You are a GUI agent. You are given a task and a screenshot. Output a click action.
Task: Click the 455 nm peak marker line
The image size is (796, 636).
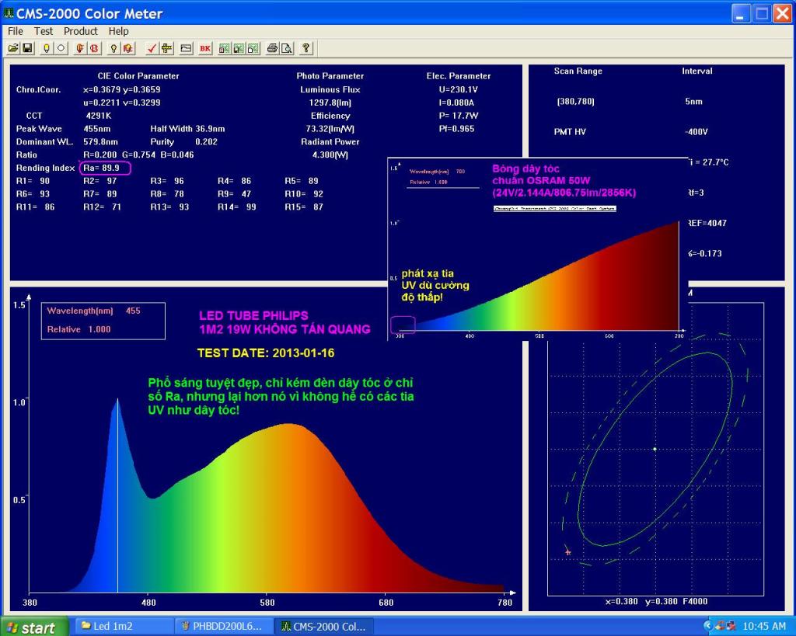pos(118,505)
